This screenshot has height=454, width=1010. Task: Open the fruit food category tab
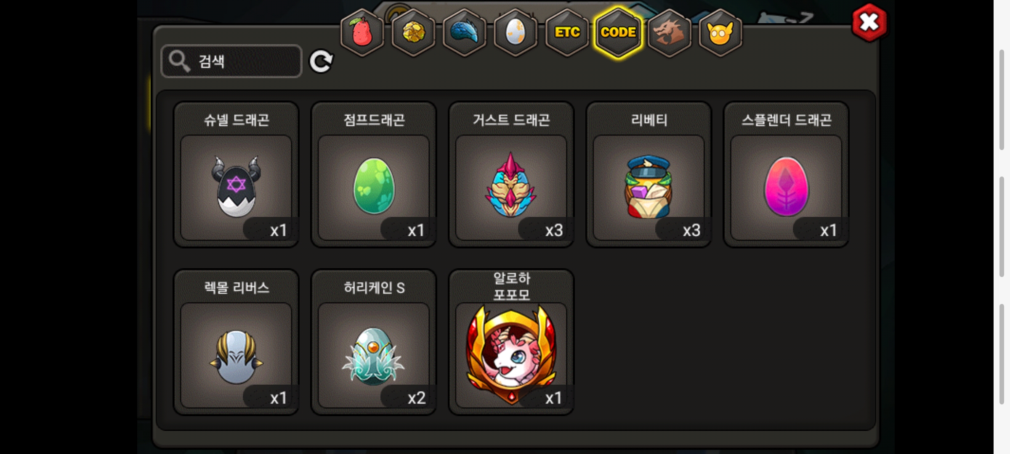tap(362, 33)
